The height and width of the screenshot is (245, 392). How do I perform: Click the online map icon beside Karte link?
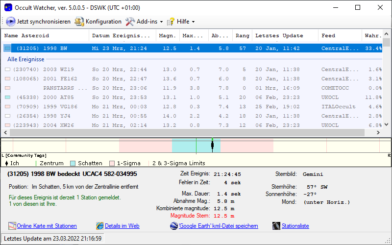click(x=12, y=226)
